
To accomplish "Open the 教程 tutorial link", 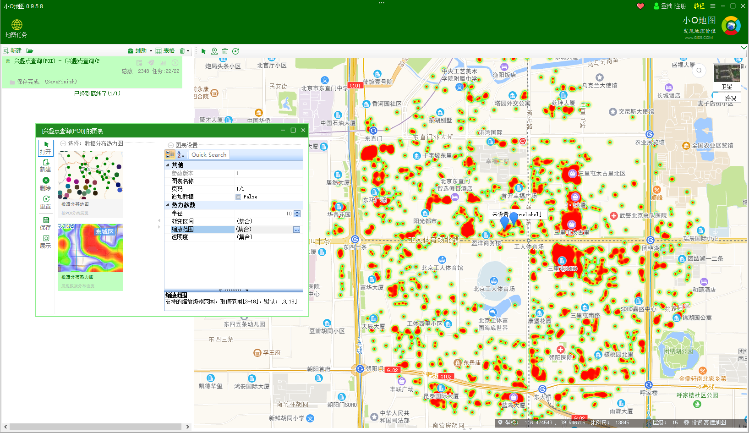I will coord(699,6).
